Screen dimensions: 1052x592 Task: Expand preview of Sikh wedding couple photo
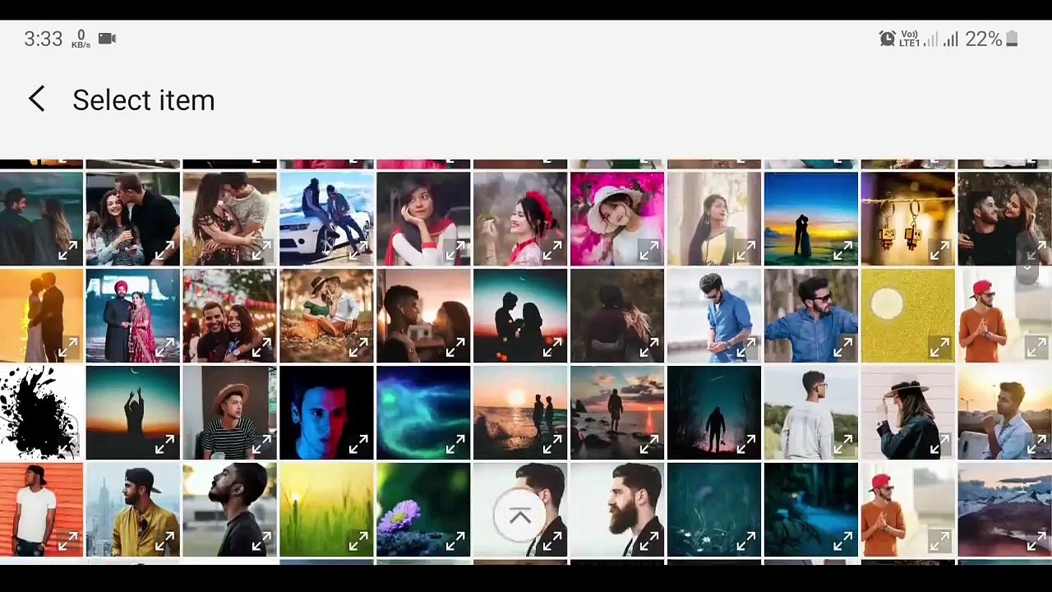coord(165,348)
